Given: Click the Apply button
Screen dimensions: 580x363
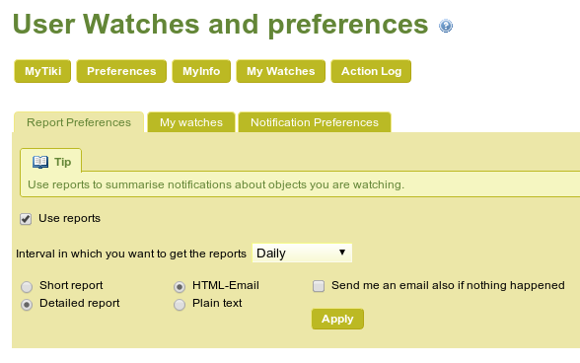Looking at the screenshot, I should tap(337, 319).
